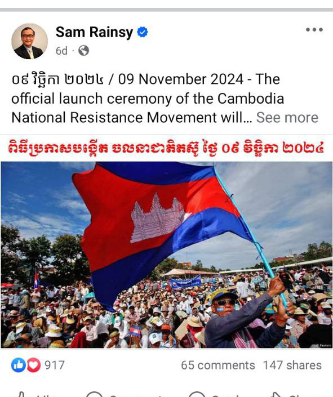
Task: Open the Sam Rainsy page name
Action: coord(94,32)
